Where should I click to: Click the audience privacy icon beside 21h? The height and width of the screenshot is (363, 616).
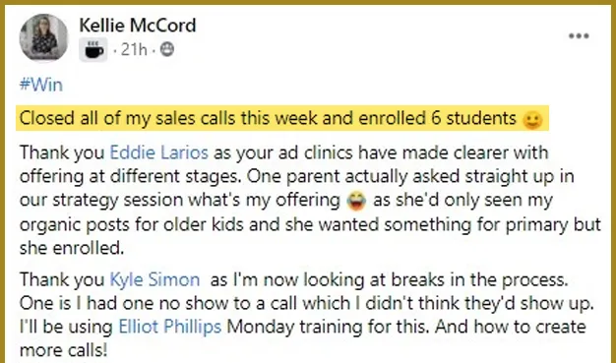167,49
